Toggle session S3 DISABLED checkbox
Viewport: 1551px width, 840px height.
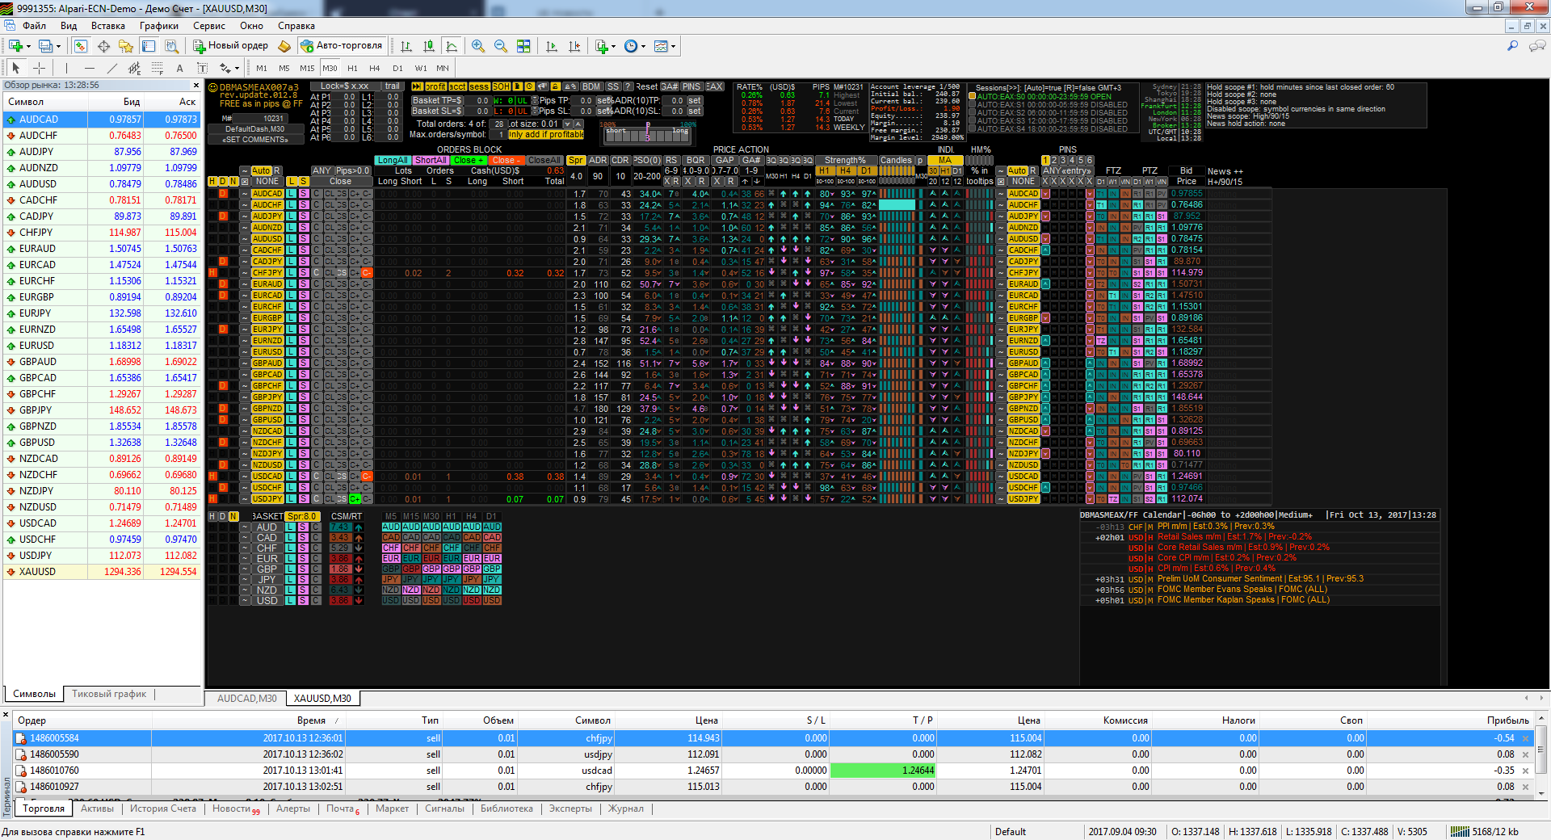click(x=972, y=121)
